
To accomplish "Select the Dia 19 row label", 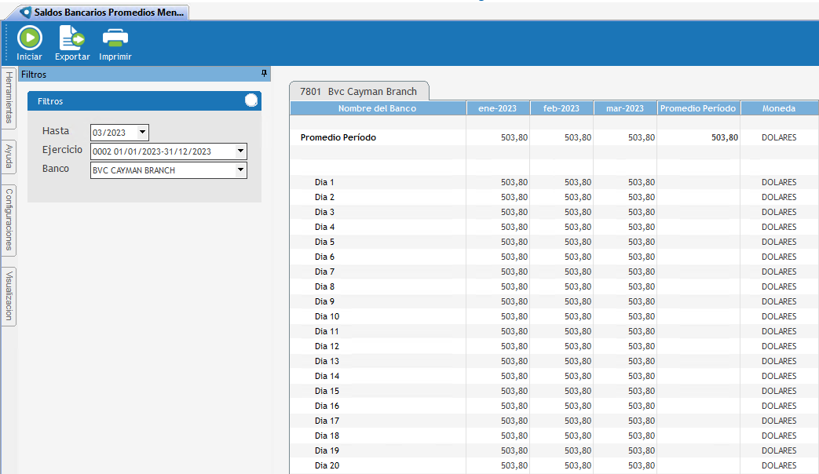I will pyautogui.click(x=327, y=450).
